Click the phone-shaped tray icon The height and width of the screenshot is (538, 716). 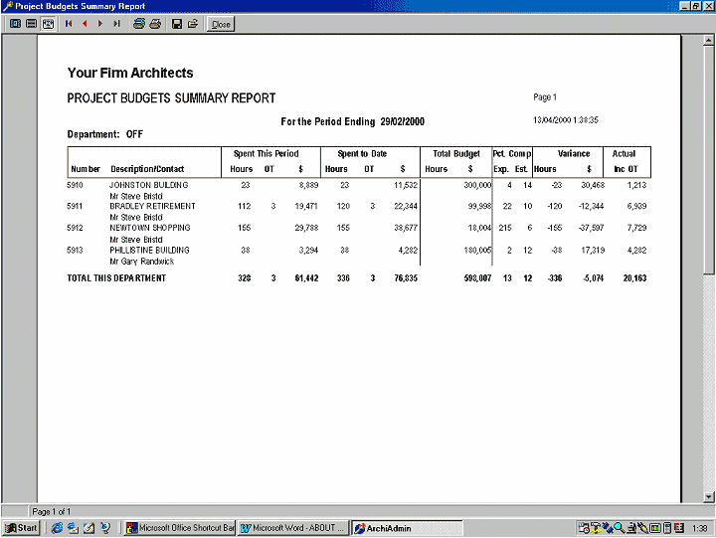667,528
